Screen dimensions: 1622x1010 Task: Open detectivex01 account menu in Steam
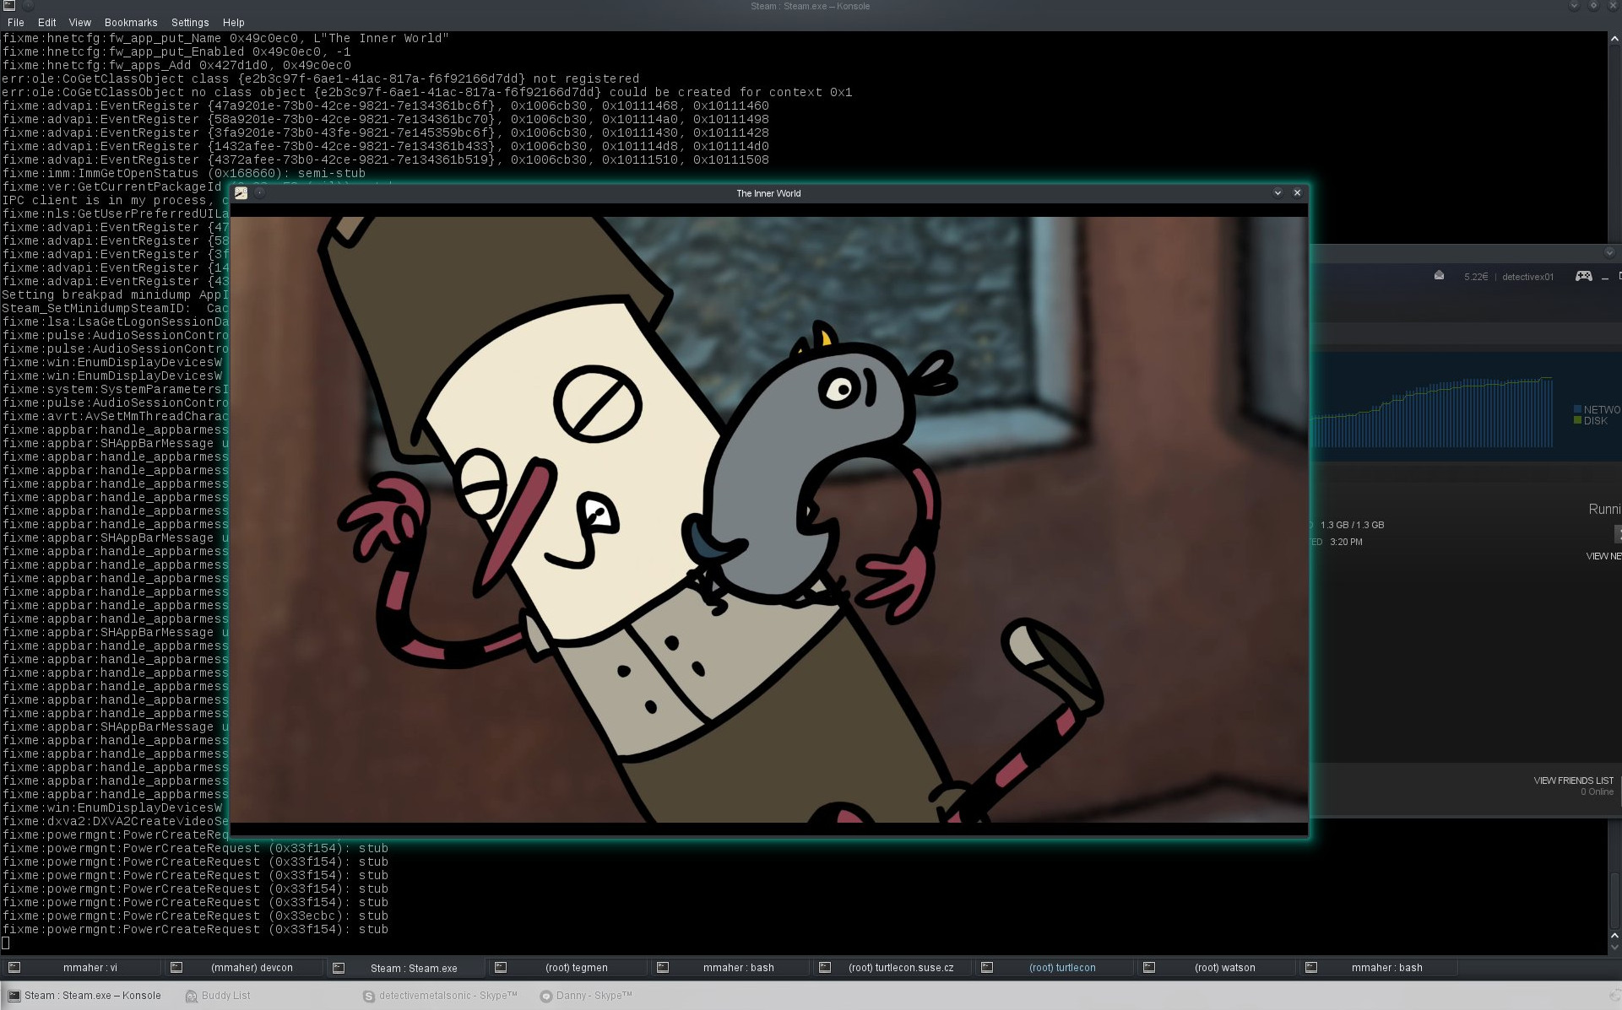(x=1527, y=277)
